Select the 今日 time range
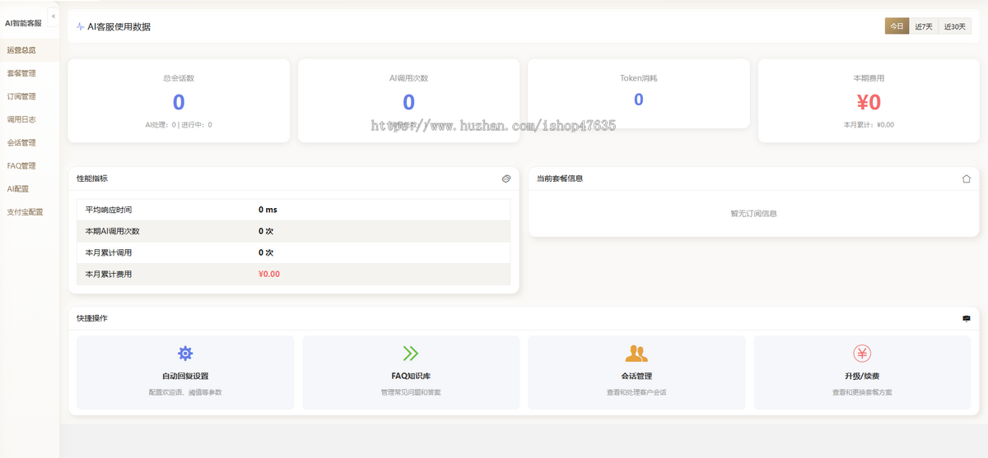 tap(897, 26)
